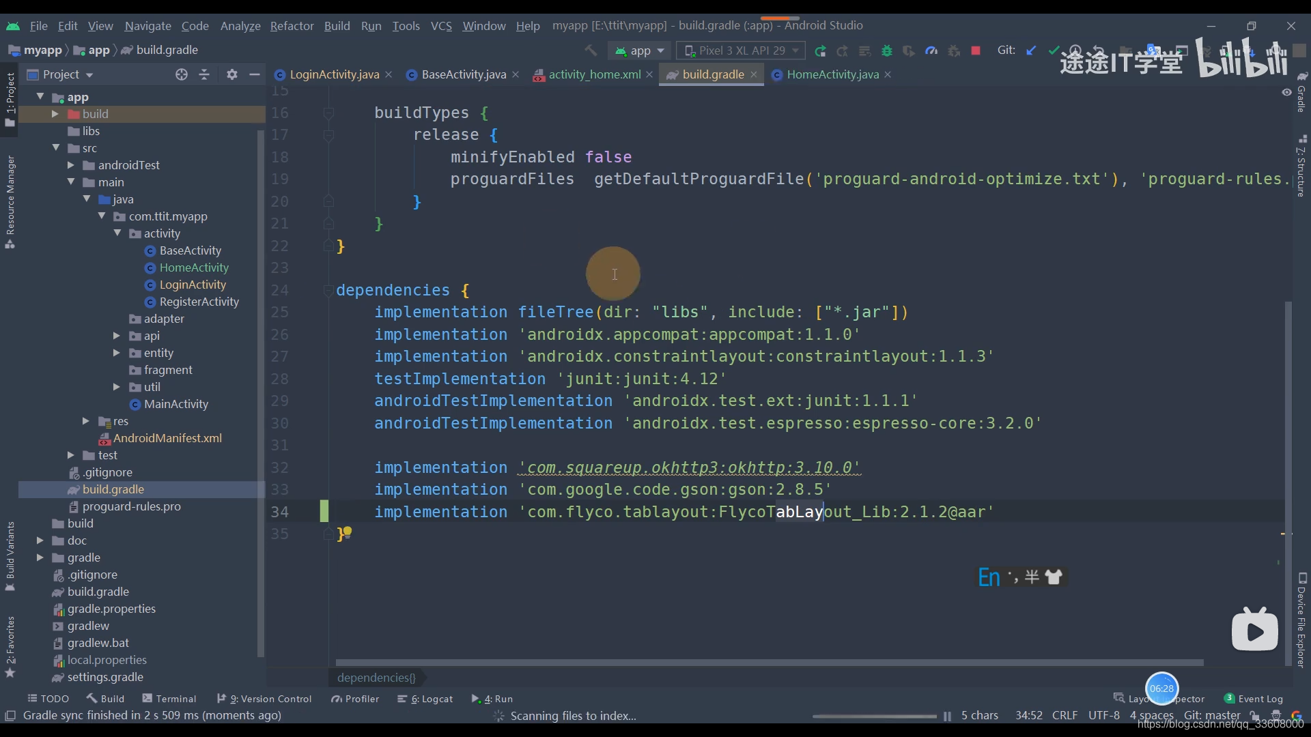
Task: Click the green Debug bug icon
Action: [887, 50]
